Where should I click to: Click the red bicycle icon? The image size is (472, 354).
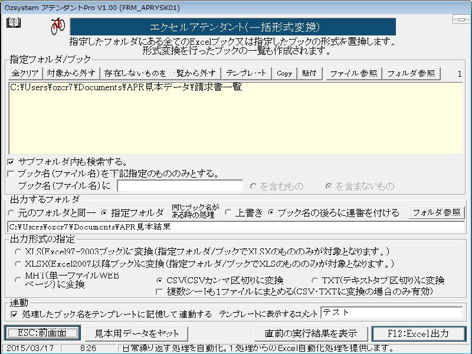click(x=57, y=25)
